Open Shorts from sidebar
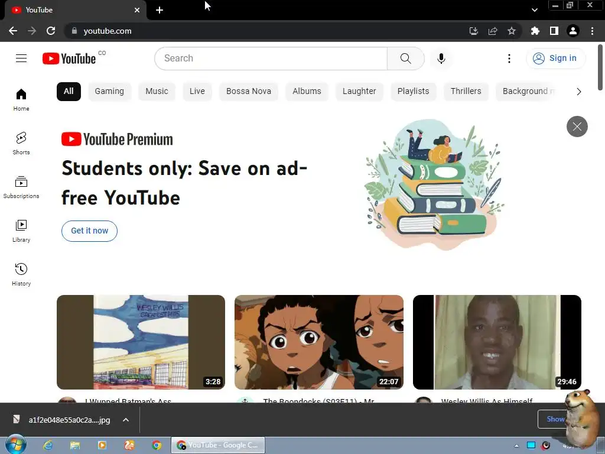 [21, 144]
